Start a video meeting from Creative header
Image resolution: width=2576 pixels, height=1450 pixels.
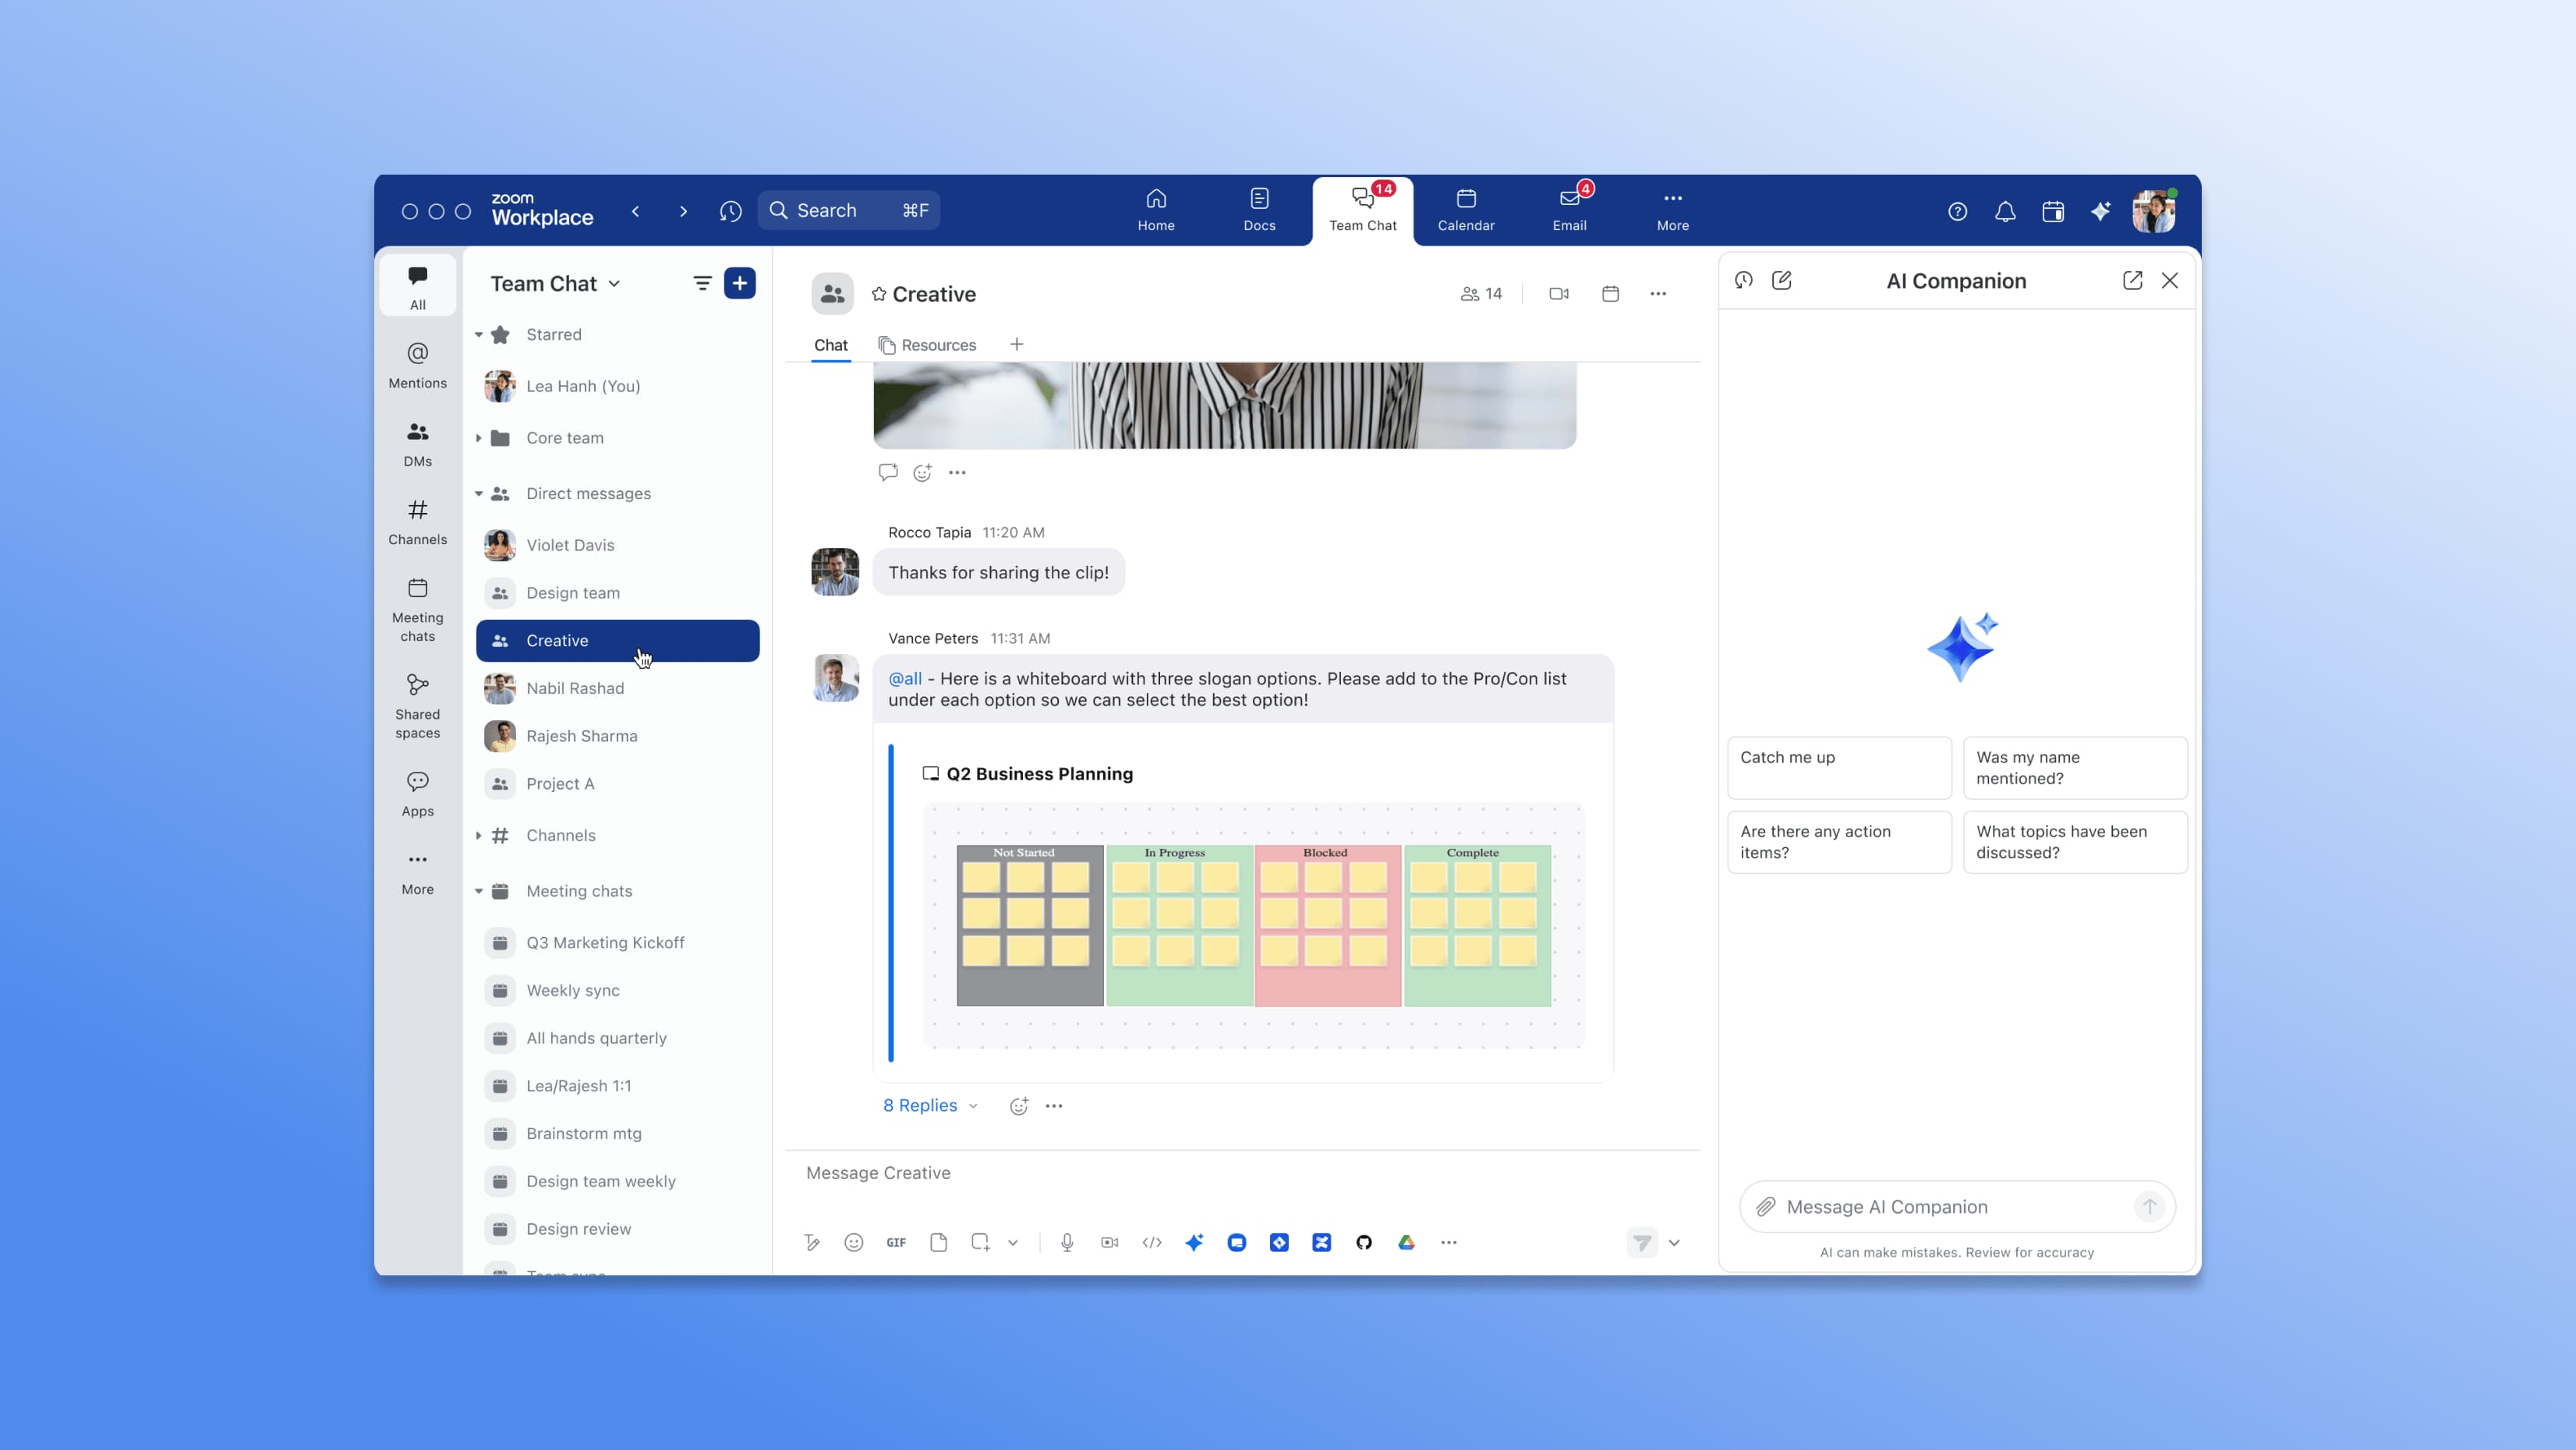[x=1558, y=293]
